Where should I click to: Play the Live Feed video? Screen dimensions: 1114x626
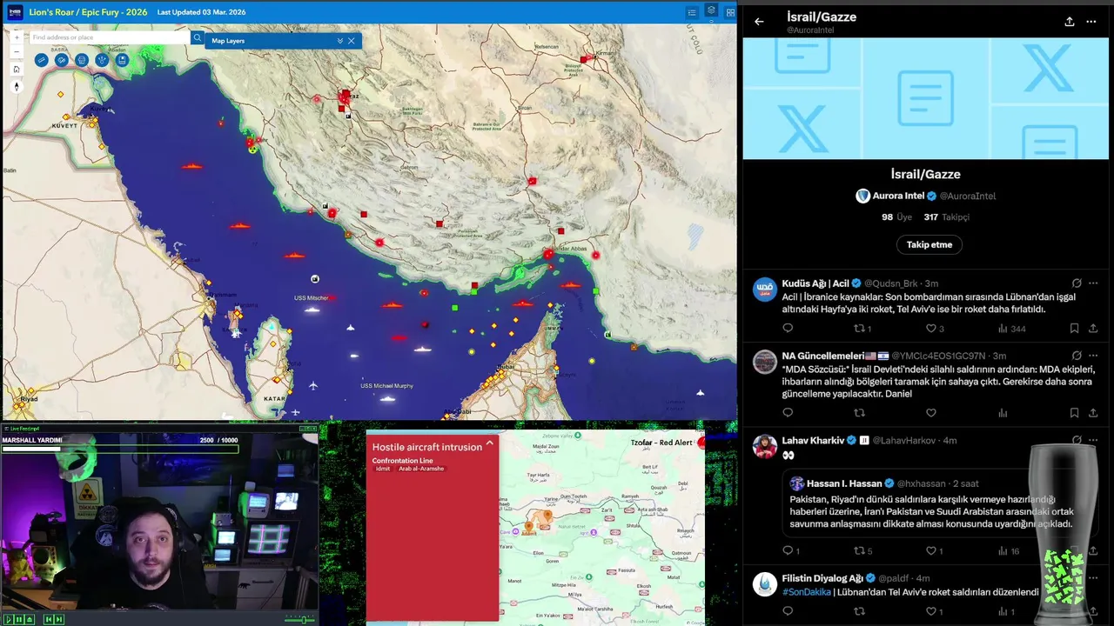[8, 619]
